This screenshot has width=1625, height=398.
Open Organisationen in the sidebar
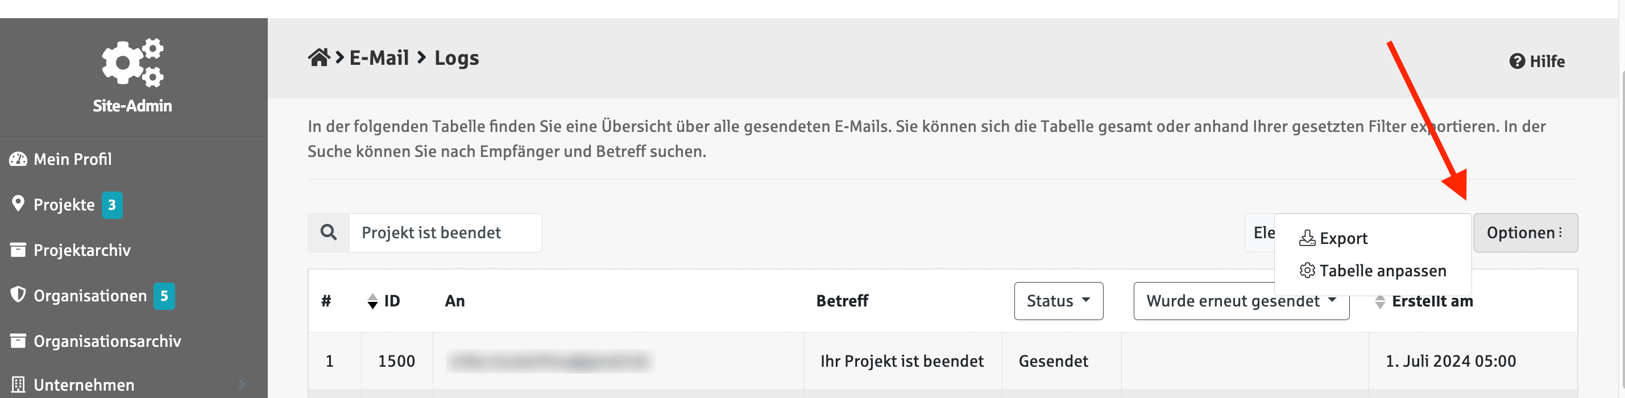coord(90,296)
